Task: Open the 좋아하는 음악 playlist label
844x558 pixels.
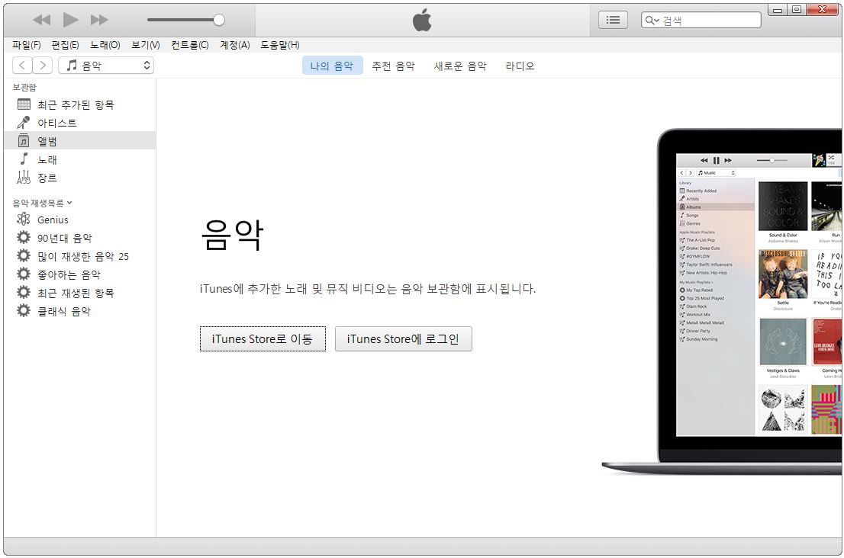Action: point(69,274)
